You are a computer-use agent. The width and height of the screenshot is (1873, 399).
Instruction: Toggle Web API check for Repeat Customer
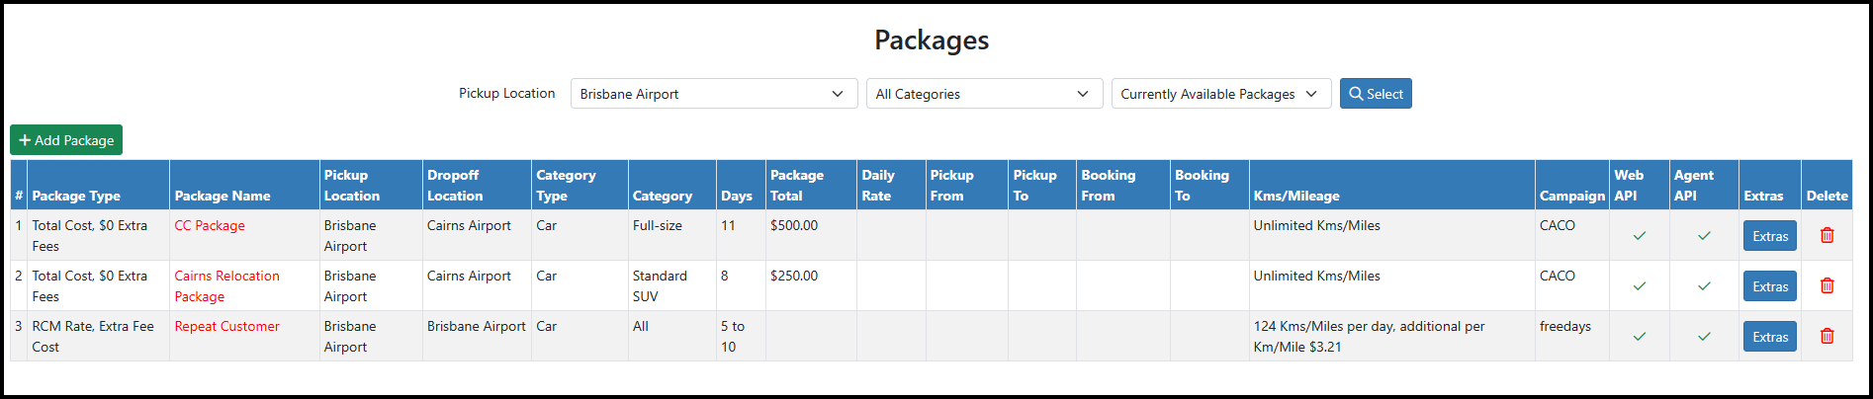point(1639,337)
